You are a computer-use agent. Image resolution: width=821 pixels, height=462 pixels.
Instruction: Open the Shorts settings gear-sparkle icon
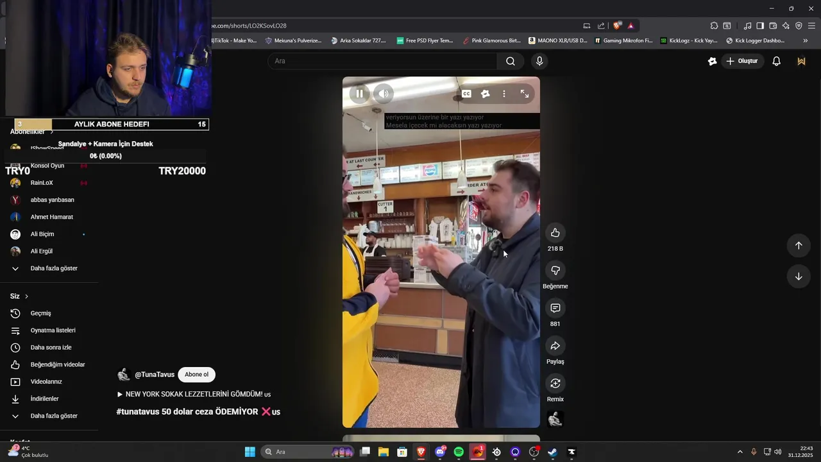point(486,94)
